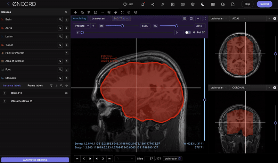
Task: Open the Presets dropdown
Action: click(82, 26)
